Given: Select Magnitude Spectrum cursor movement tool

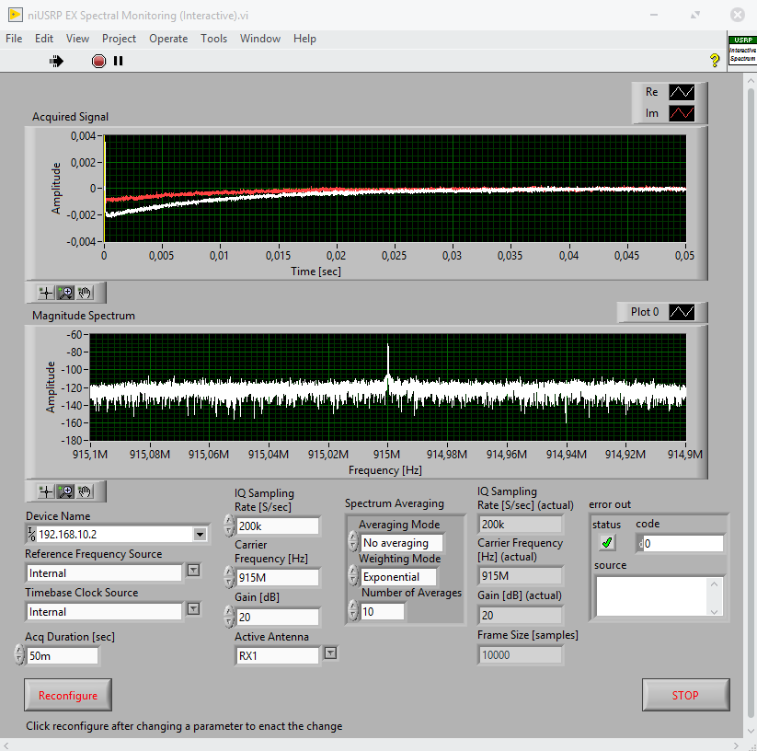Looking at the screenshot, I should [x=46, y=491].
